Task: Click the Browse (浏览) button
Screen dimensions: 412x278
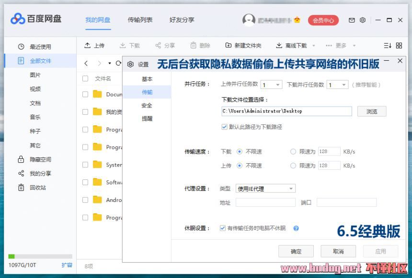Action: 372,111
